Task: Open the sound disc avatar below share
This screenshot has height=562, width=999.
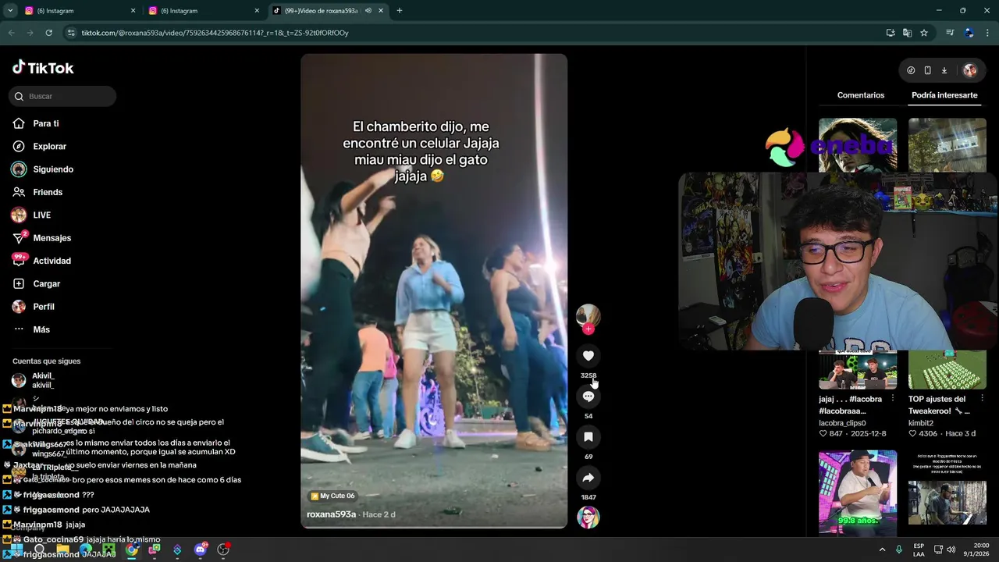Action: (588, 518)
